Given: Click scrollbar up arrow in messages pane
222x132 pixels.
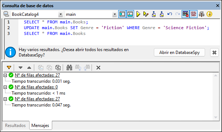Looking at the screenshot, I should 216,76.
